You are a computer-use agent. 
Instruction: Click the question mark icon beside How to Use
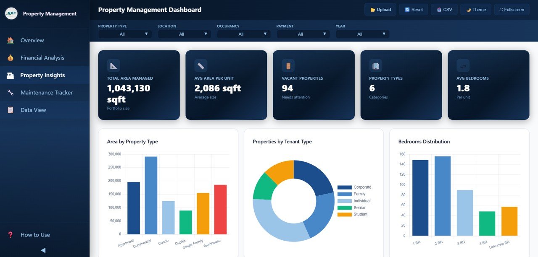click(x=11, y=235)
